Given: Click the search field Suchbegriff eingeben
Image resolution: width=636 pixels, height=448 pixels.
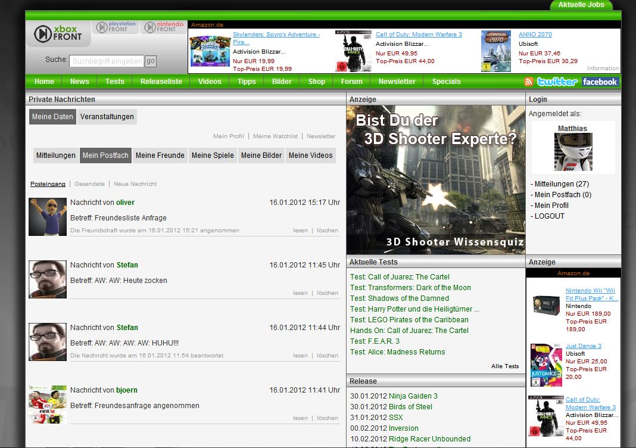Looking at the screenshot, I should point(107,61).
